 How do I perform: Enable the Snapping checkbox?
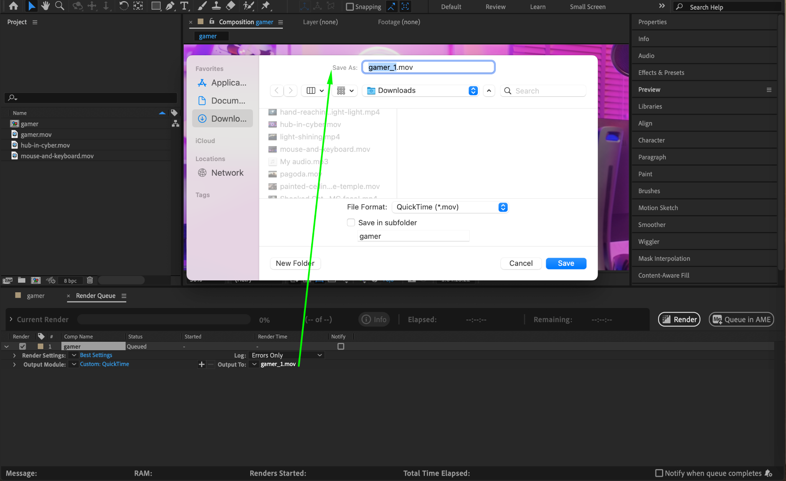click(x=350, y=7)
